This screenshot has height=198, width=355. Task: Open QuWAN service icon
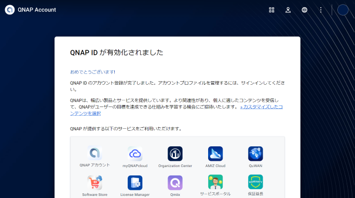[x=255, y=154]
